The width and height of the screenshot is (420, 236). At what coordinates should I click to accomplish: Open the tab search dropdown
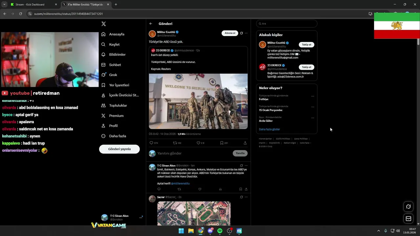[4, 5]
